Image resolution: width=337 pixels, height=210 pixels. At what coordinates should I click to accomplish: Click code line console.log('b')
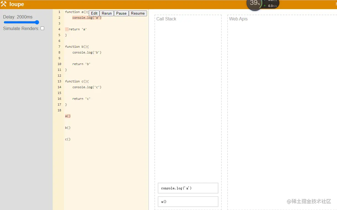click(87, 52)
